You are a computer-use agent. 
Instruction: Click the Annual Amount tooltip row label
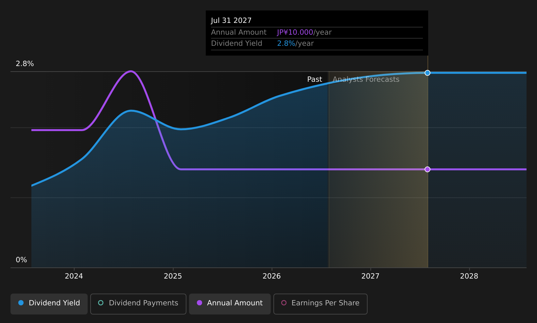click(x=239, y=32)
